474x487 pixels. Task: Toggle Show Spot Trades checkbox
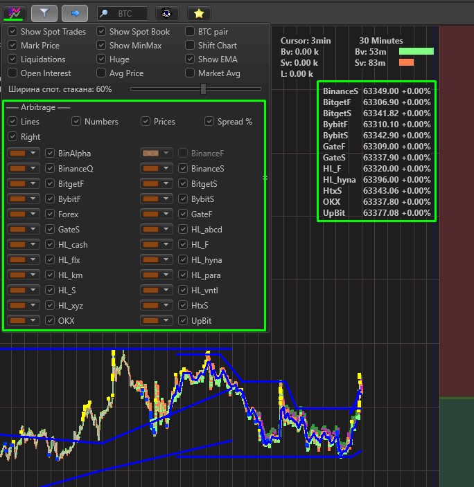click(12, 31)
